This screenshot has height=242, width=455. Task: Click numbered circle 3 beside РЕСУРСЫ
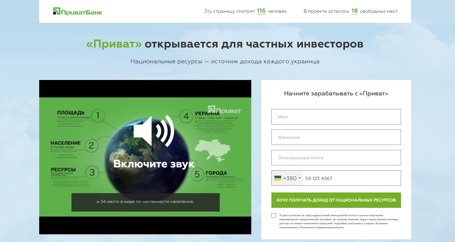point(91,172)
